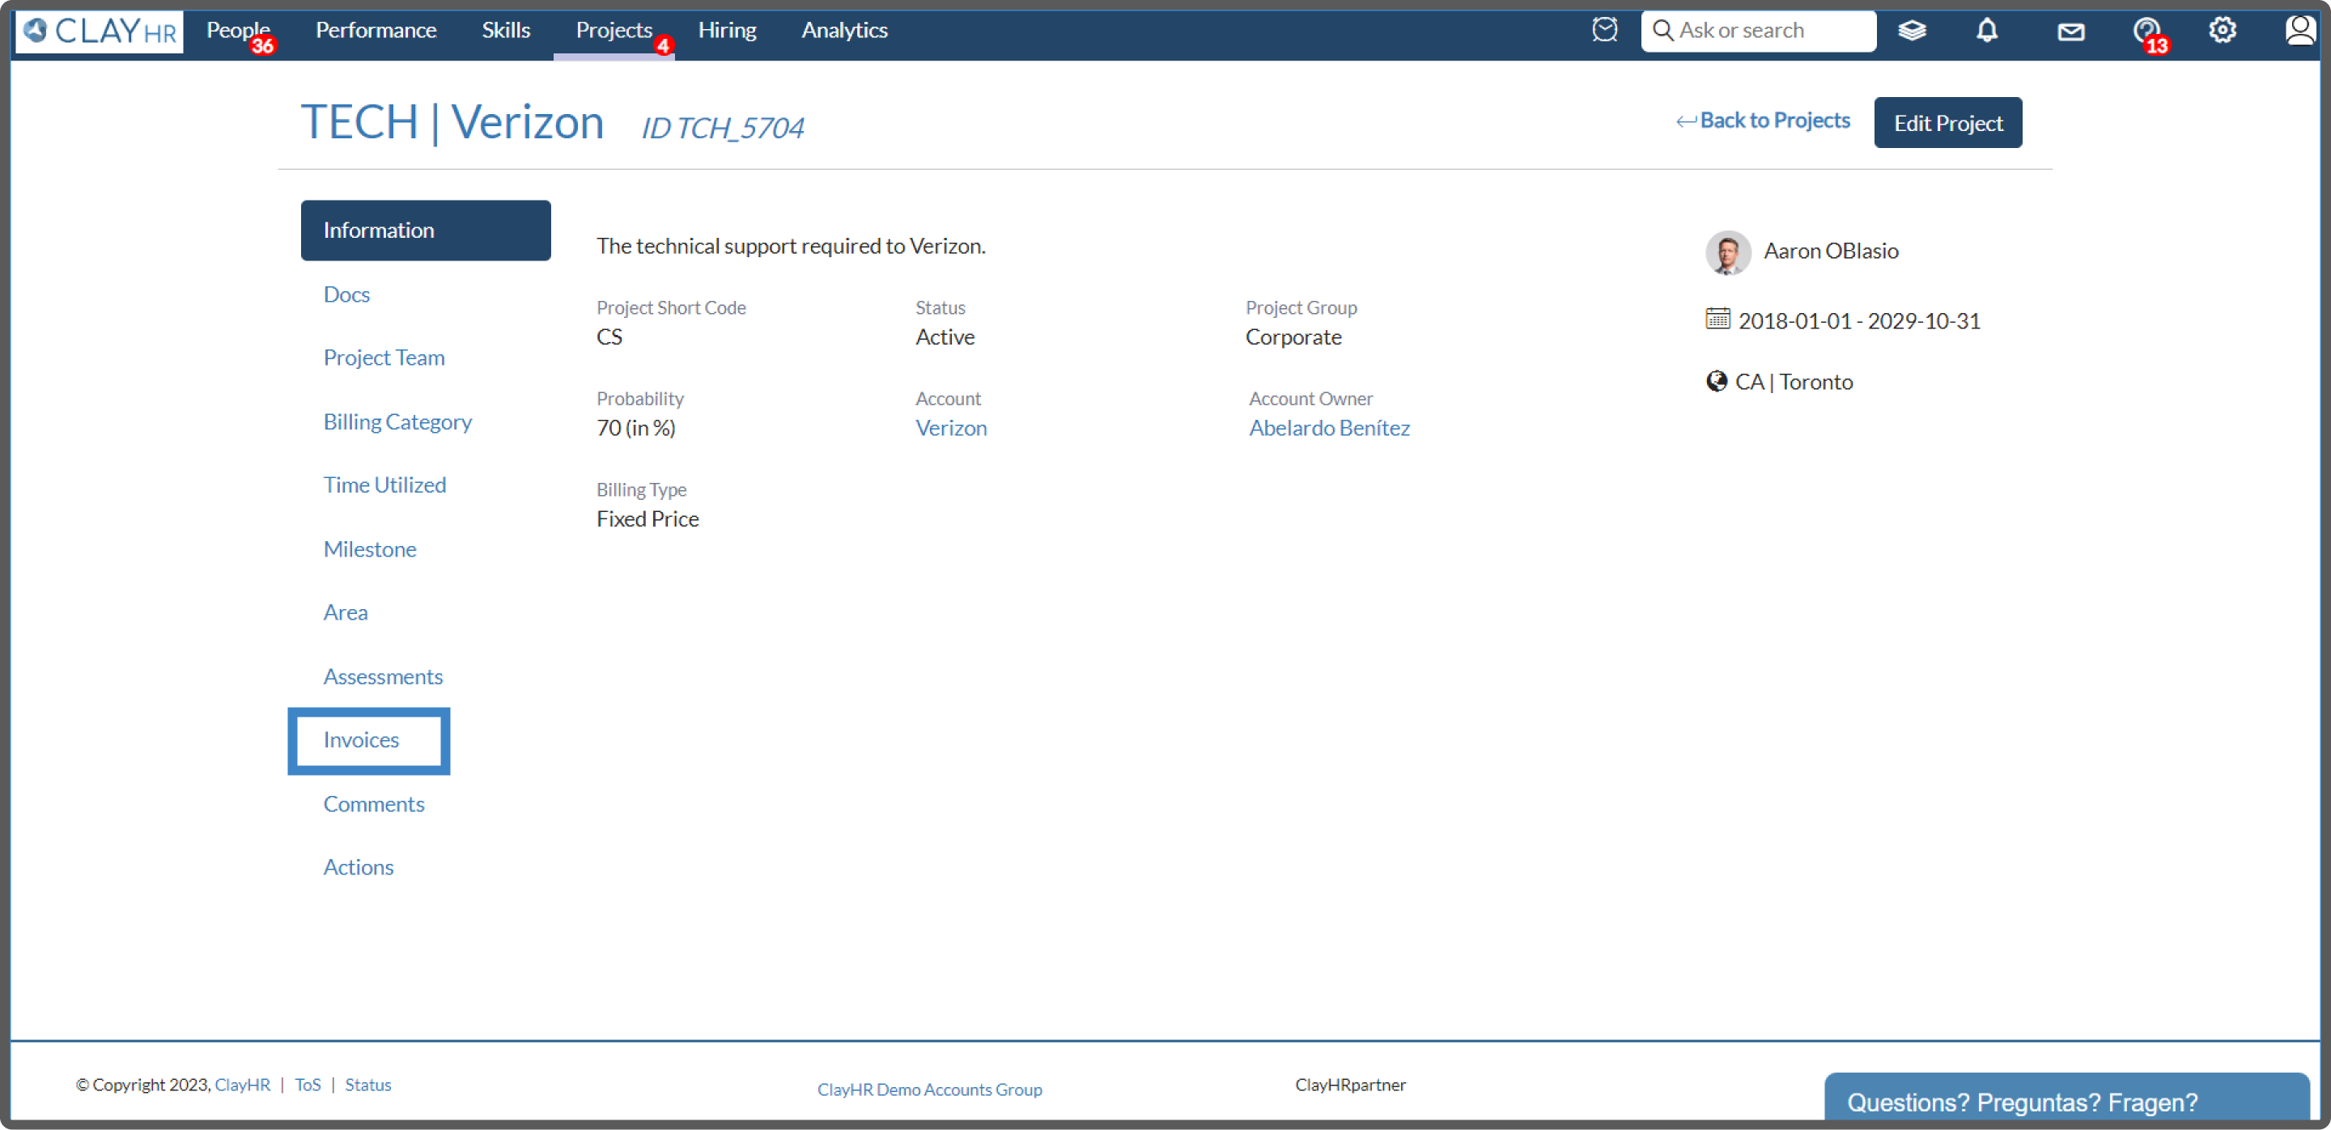
Task: Click the globe icon beside CA | Toronto
Action: (1717, 382)
